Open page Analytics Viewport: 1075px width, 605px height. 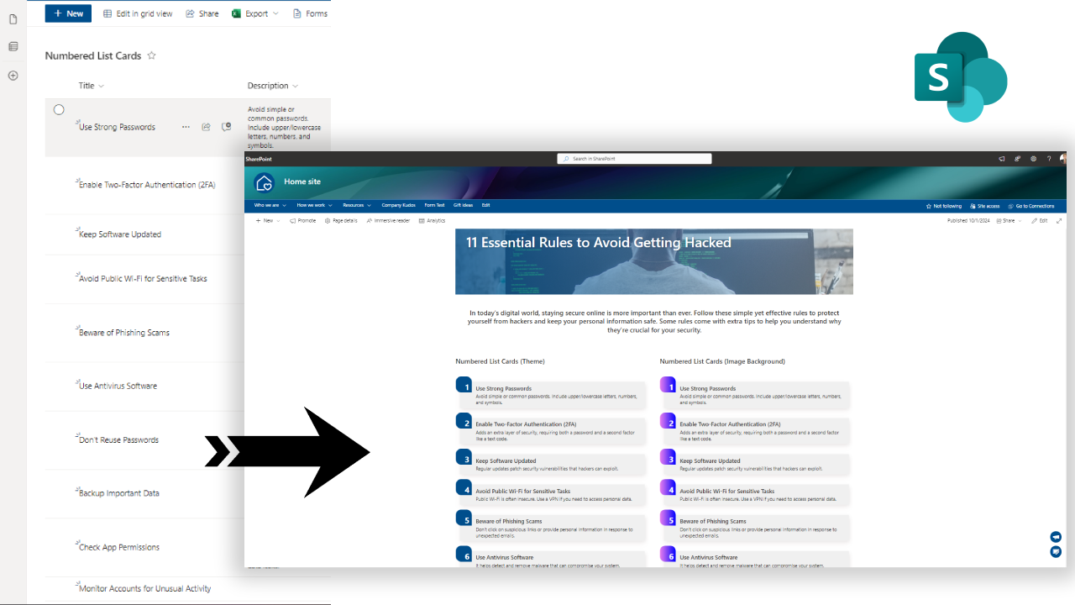[432, 221]
